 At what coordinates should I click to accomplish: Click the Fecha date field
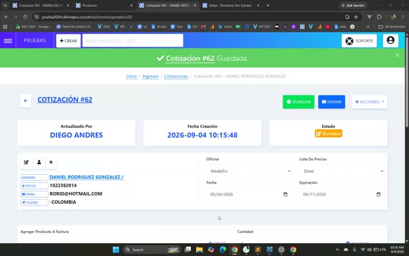click(x=249, y=195)
